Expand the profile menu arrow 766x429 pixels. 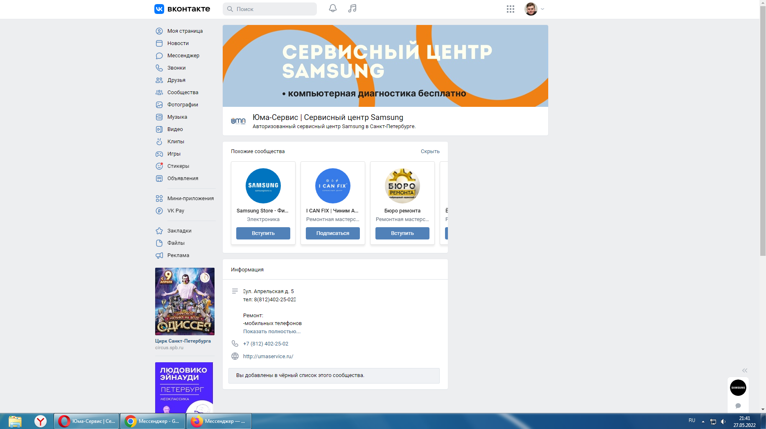click(x=542, y=9)
